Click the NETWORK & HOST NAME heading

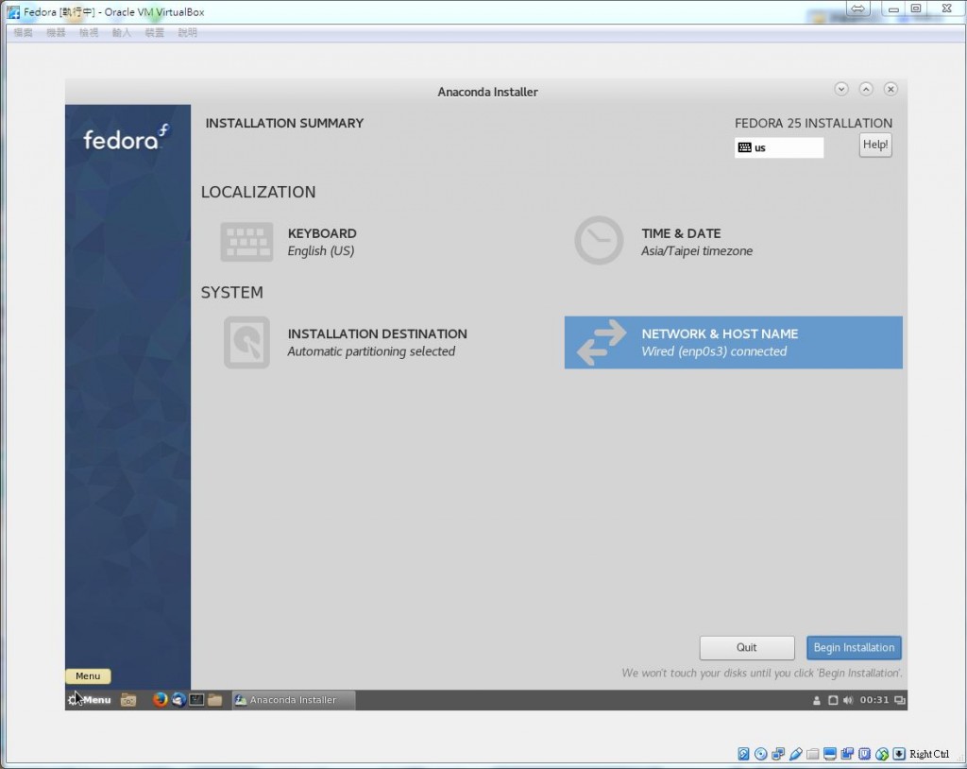720,333
